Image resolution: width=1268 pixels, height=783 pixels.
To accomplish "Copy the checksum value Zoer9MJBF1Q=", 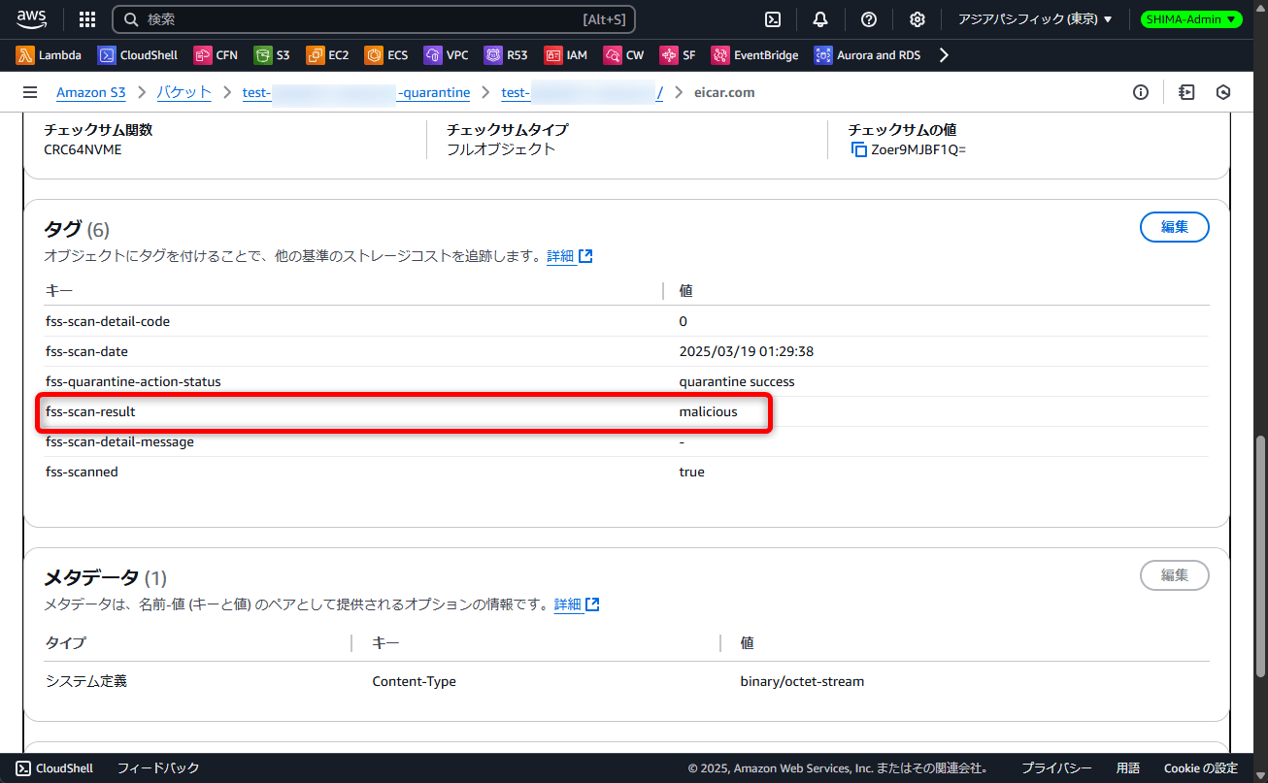I will point(858,149).
